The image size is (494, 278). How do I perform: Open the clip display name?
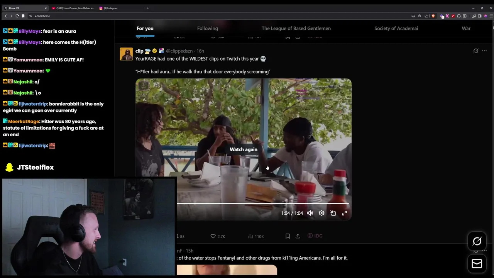click(x=139, y=51)
